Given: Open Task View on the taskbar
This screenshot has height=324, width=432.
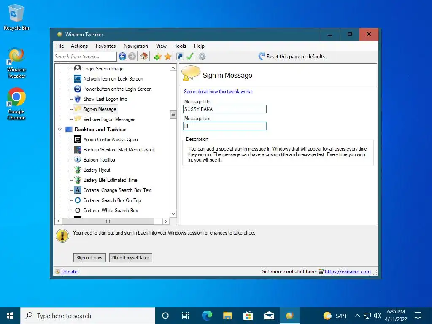Looking at the screenshot, I should point(186,316).
